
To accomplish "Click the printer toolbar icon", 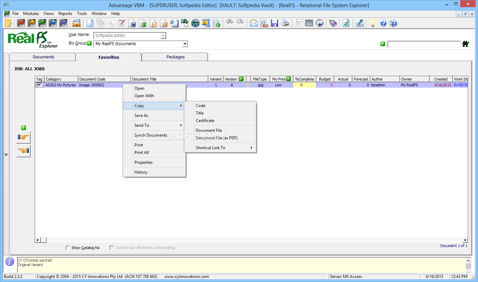I will 285,23.
